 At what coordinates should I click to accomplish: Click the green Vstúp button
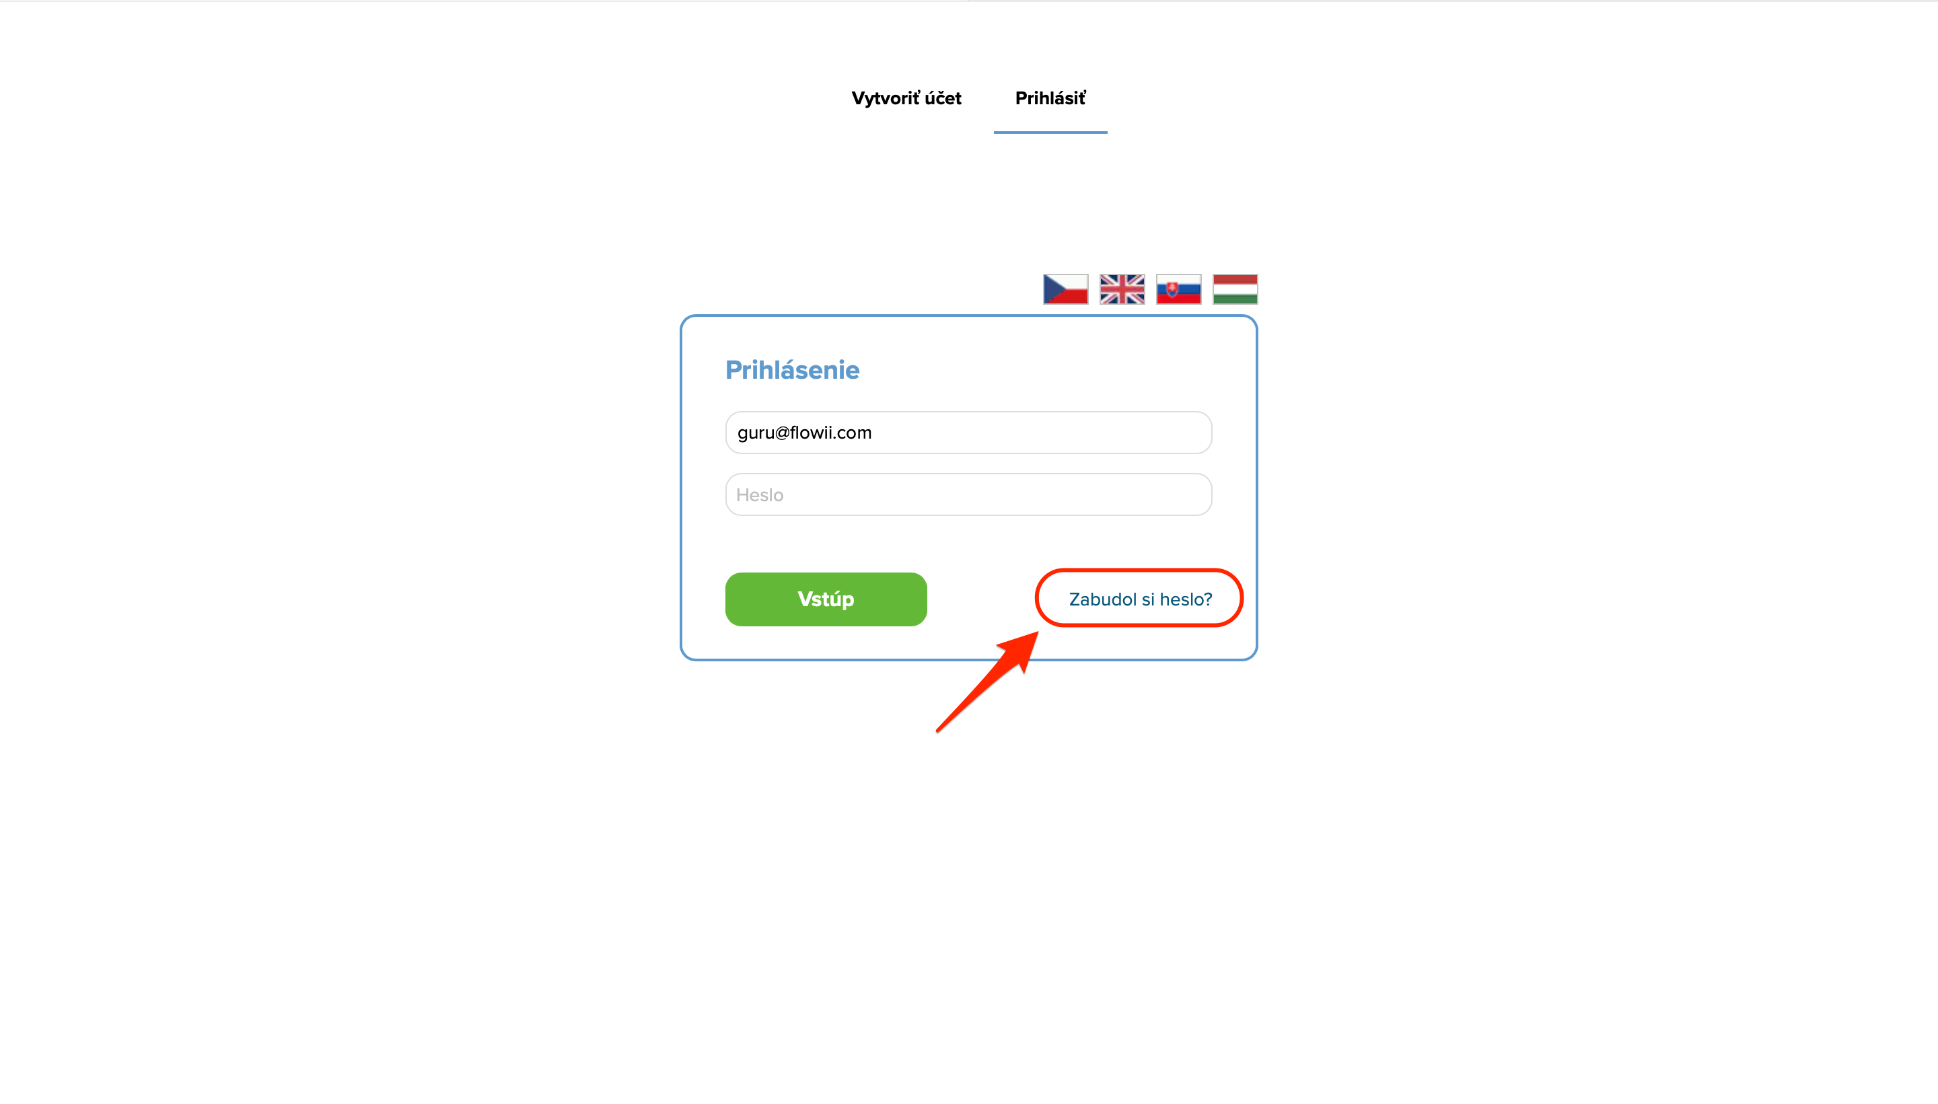(x=826, y=599)
